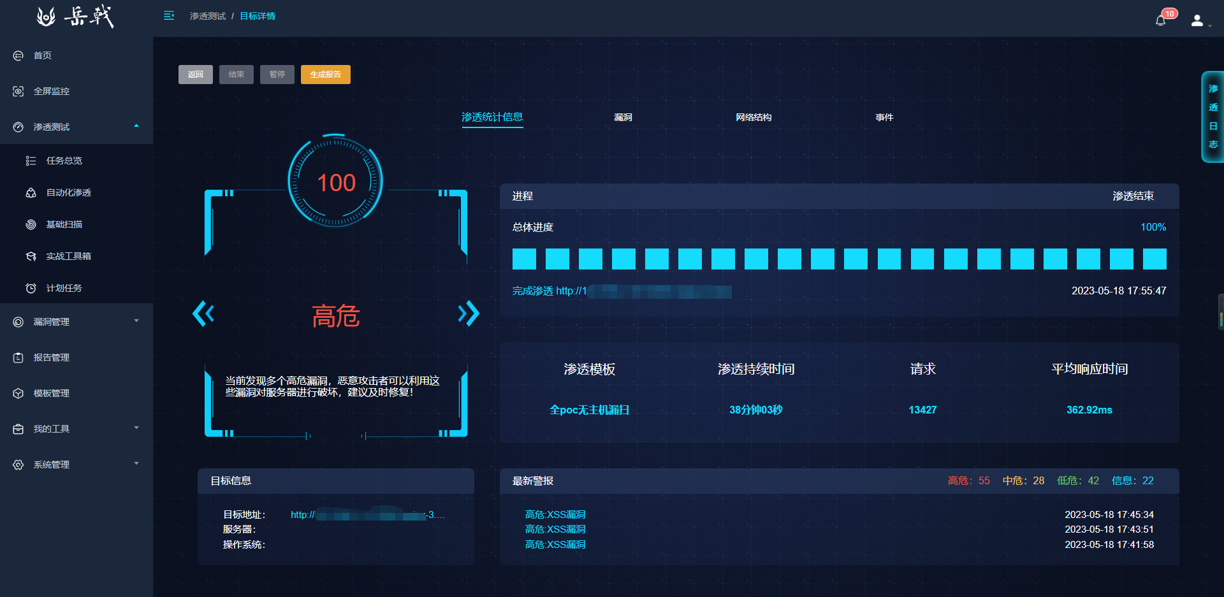
Task: Open 实战工具箱 toolbox item
Action: coord(68,256)
